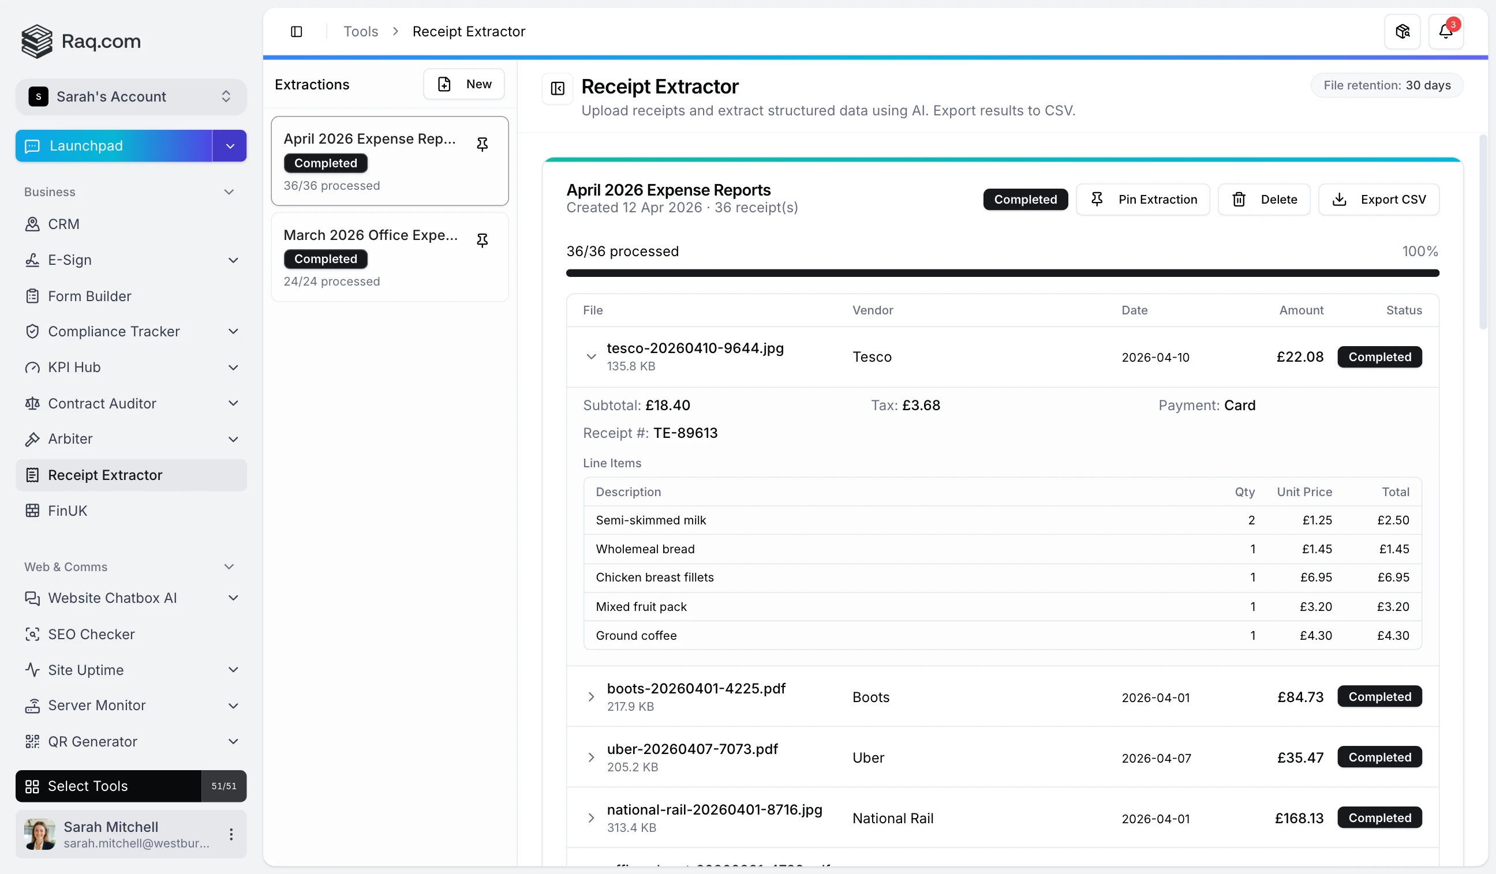Open Form Builder from sidebar
The image size is (1496, 874).
[x=89, y=295]
